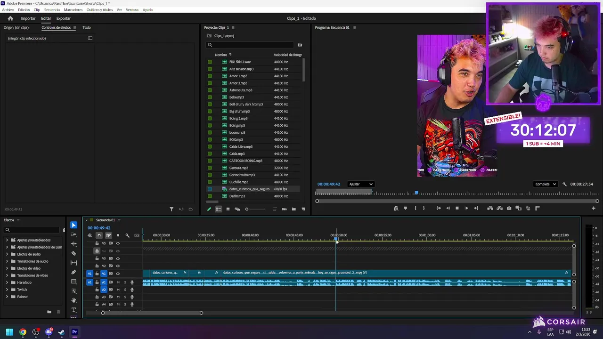Switch to the Controles de efectos tab
603x339 pixels.
pos(56,27)
